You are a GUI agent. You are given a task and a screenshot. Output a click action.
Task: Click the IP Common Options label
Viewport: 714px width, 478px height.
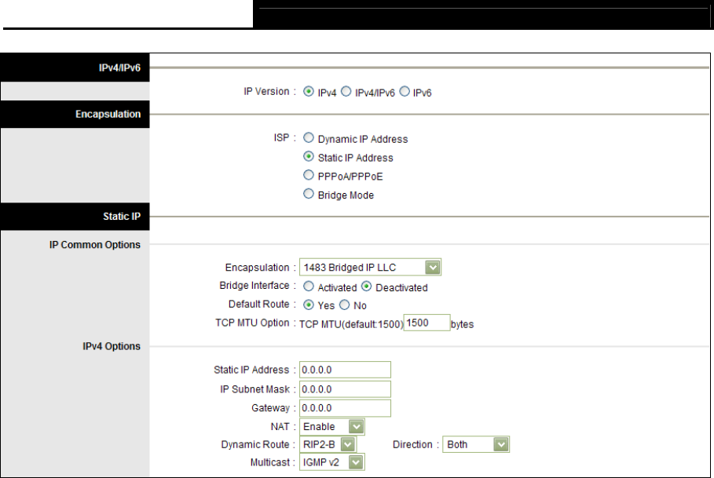(x=95, y=245)
